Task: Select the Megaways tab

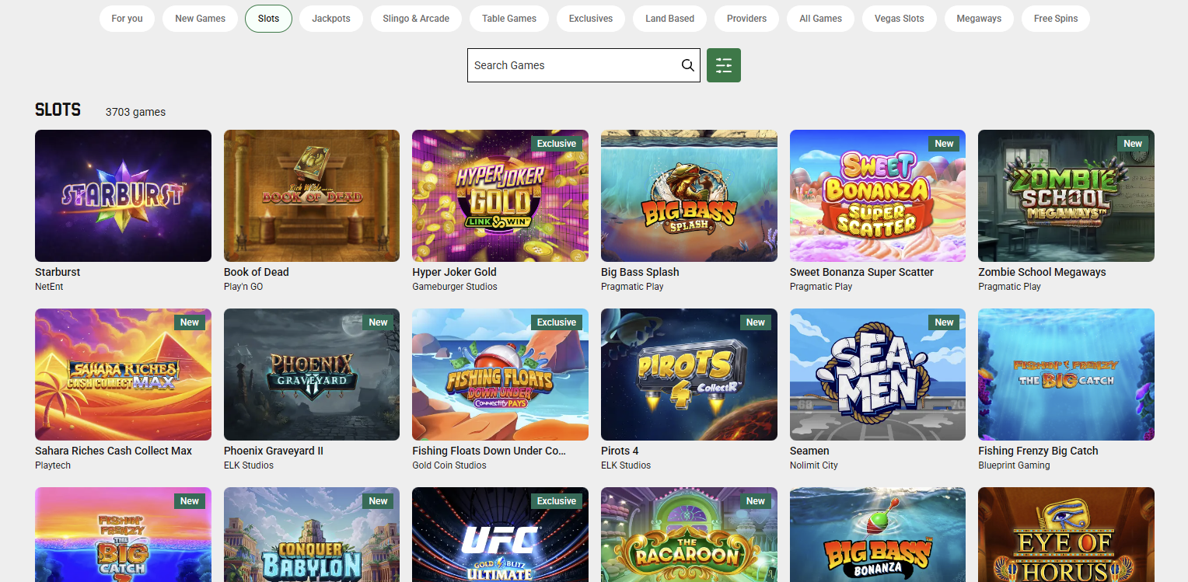Action: [979, 19]
